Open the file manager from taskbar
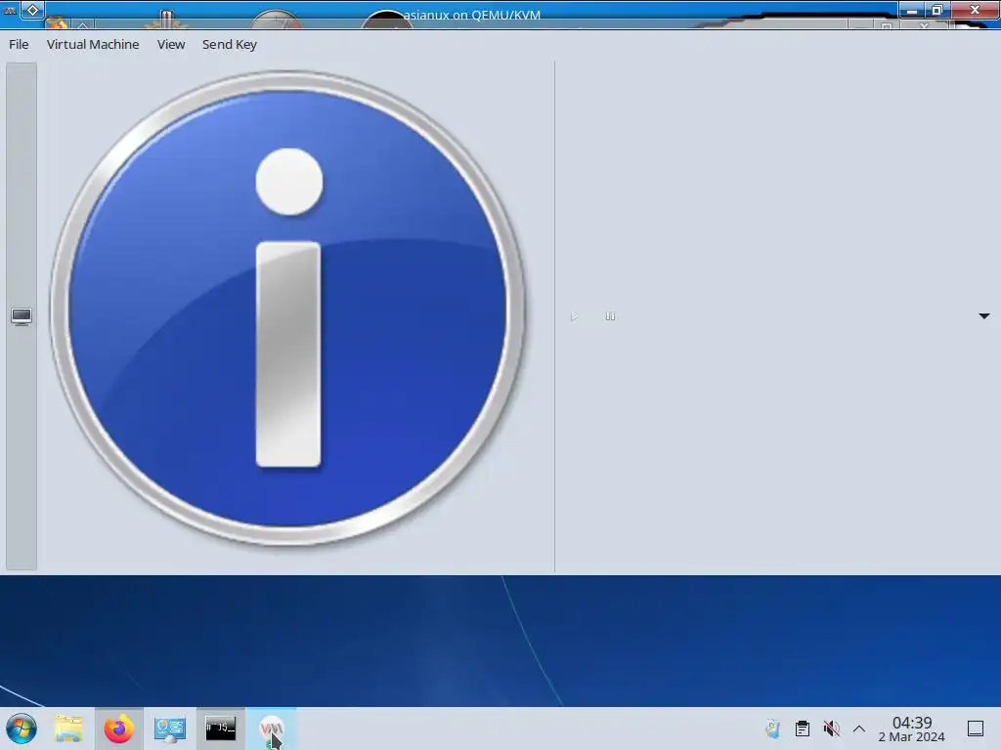Screen dimensions: 1001x750 coord(68,729)
